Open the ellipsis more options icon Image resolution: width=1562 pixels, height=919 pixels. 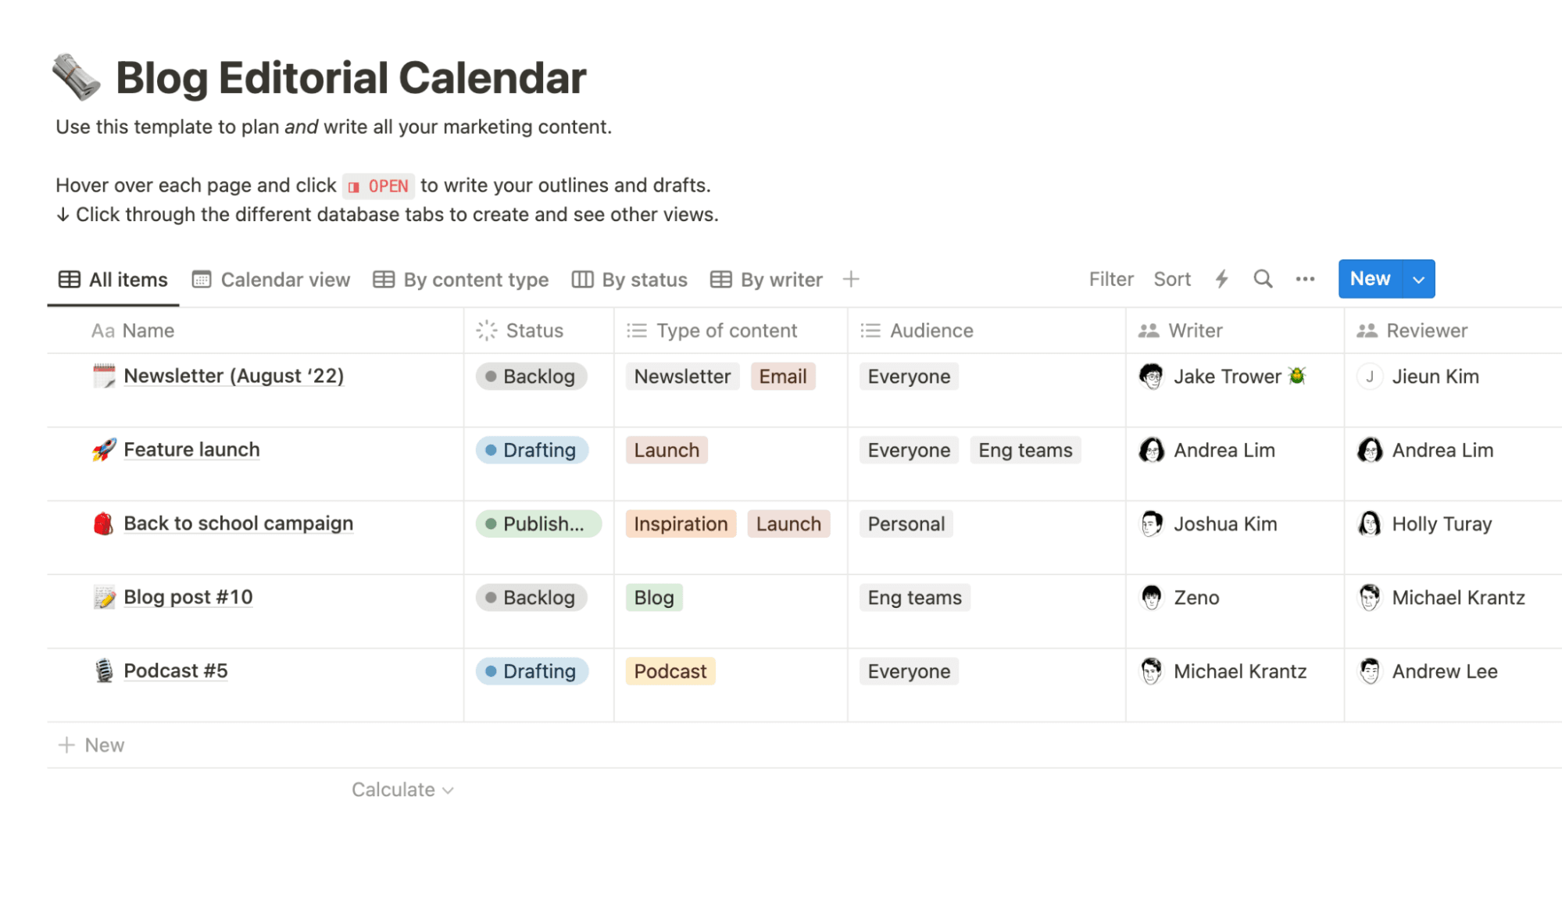click(x=1304, y=278)
